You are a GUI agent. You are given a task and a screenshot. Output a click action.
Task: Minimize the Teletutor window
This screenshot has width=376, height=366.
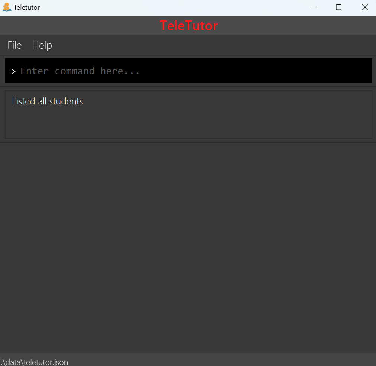pyautogui.click(x=313, y=7)
